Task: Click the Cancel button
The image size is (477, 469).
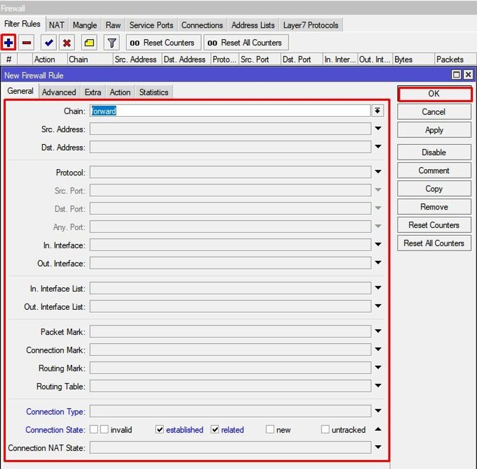Action: point(434,112)
